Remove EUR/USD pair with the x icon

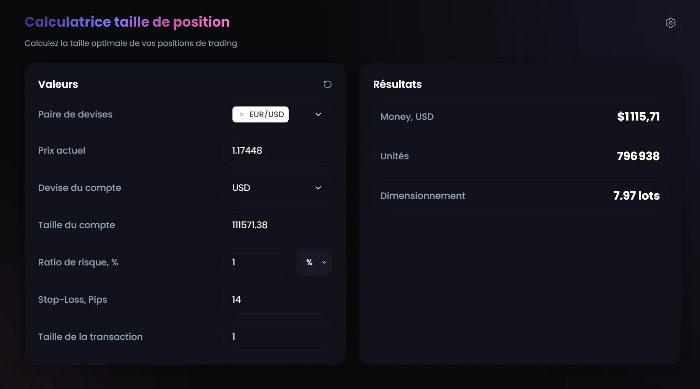[242, 114]
